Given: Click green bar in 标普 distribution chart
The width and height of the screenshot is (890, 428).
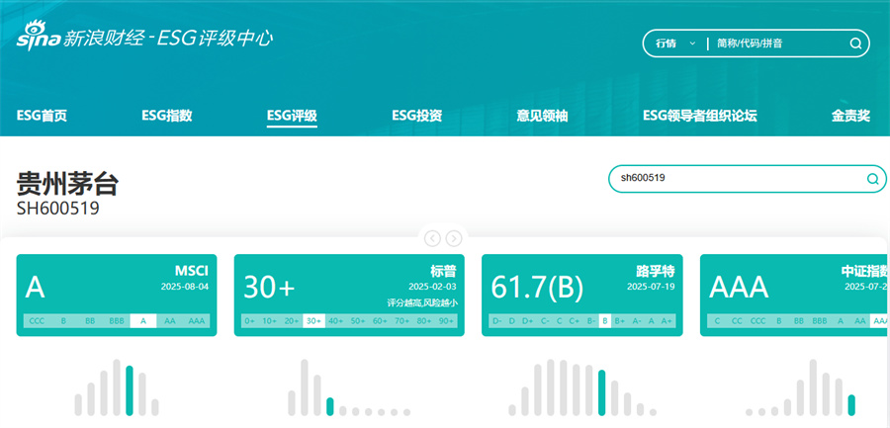Looking at the screenshot, I should pos(330,406).
